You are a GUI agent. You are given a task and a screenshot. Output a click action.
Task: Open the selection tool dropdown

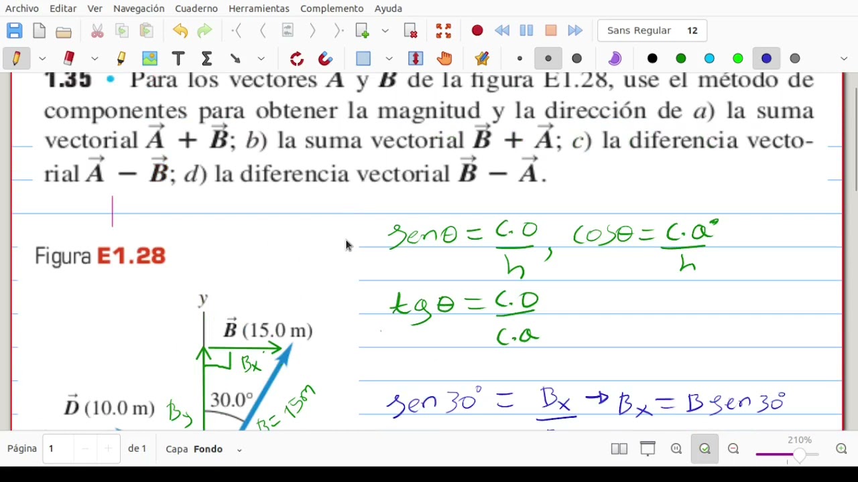[389, 59]
